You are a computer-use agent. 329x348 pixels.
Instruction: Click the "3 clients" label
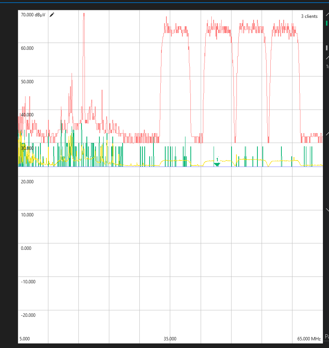(309, 16)
